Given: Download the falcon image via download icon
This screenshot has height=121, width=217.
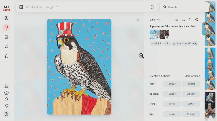Looking at the screenshot, I should point(183,20).
